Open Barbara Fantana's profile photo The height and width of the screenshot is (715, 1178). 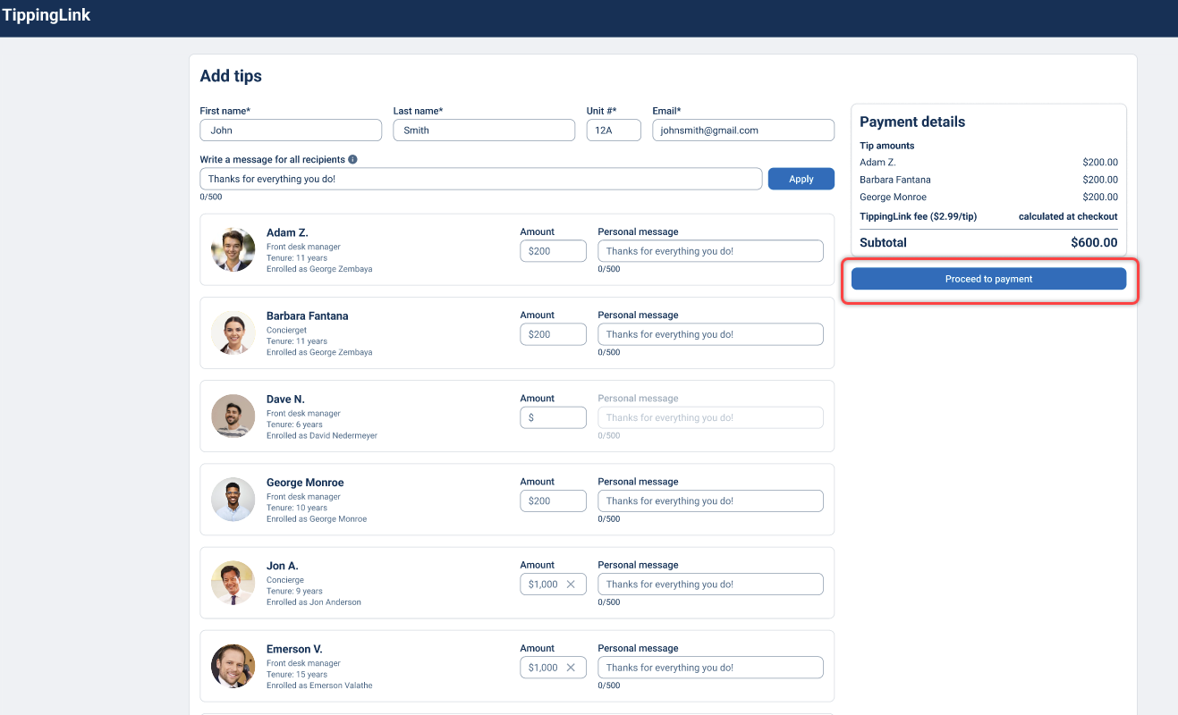click(x=233, y=332)
